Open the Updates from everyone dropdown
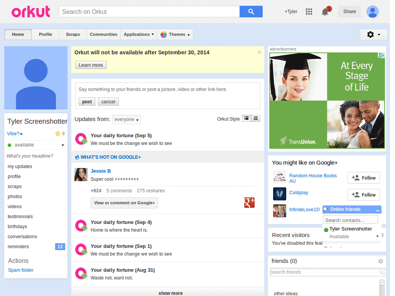Image resolution: width=395 pixels, height=296 pixels. click(127, 119)
